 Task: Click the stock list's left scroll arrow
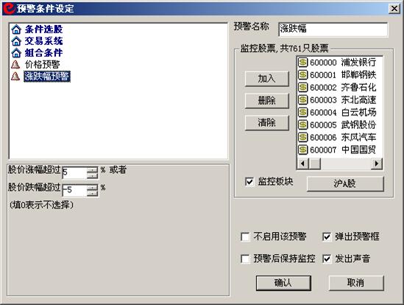303,164
